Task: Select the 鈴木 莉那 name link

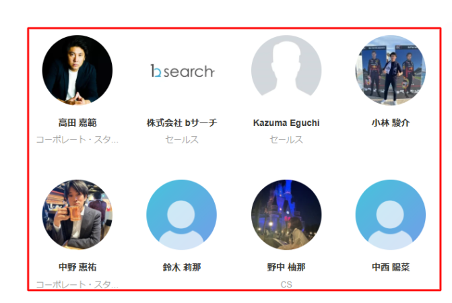Action: tap(182, 267)
